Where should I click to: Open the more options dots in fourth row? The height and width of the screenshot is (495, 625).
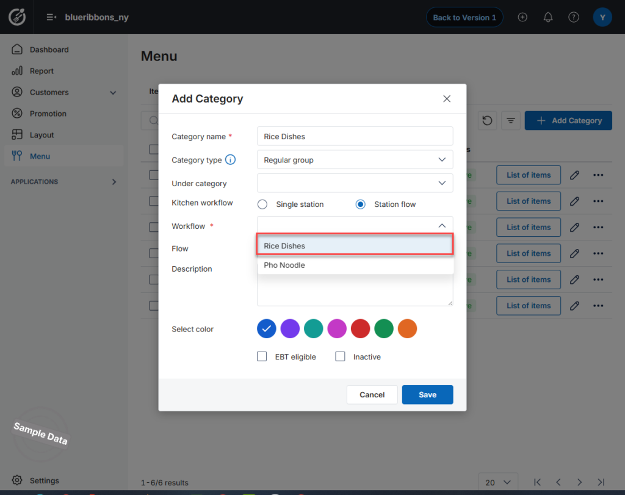(598, 253)
